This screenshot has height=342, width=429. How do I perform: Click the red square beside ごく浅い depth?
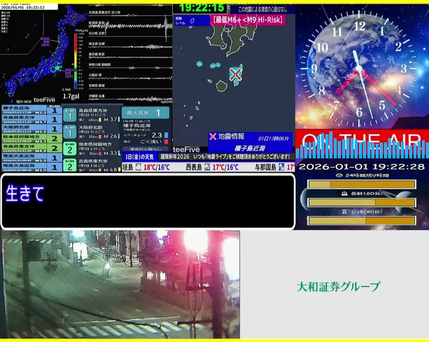(x=166, y=142)
